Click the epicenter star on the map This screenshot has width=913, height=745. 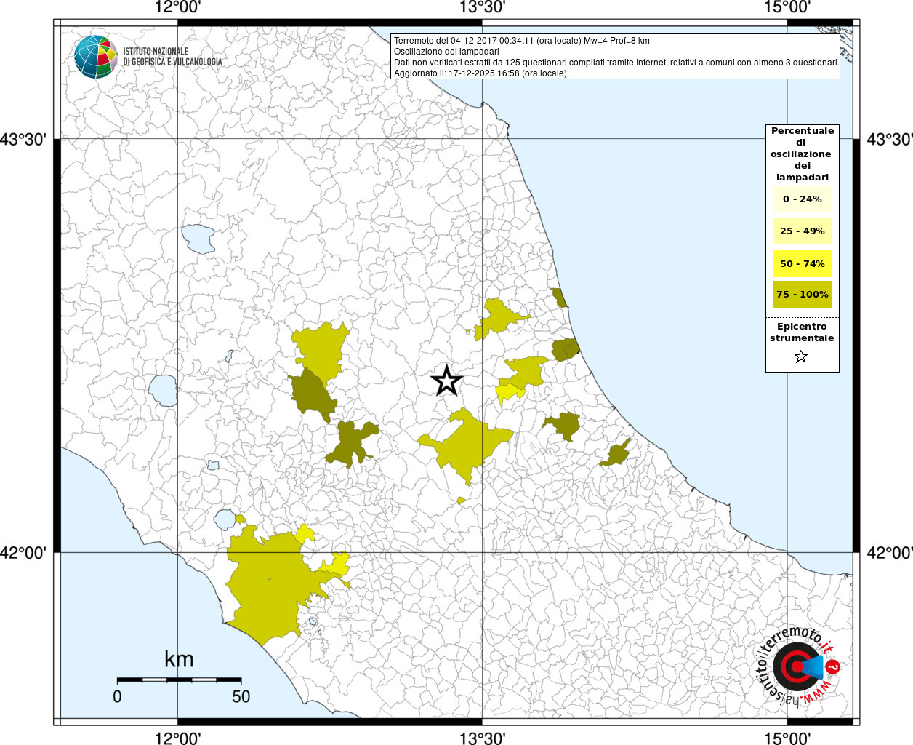(447, 381)
